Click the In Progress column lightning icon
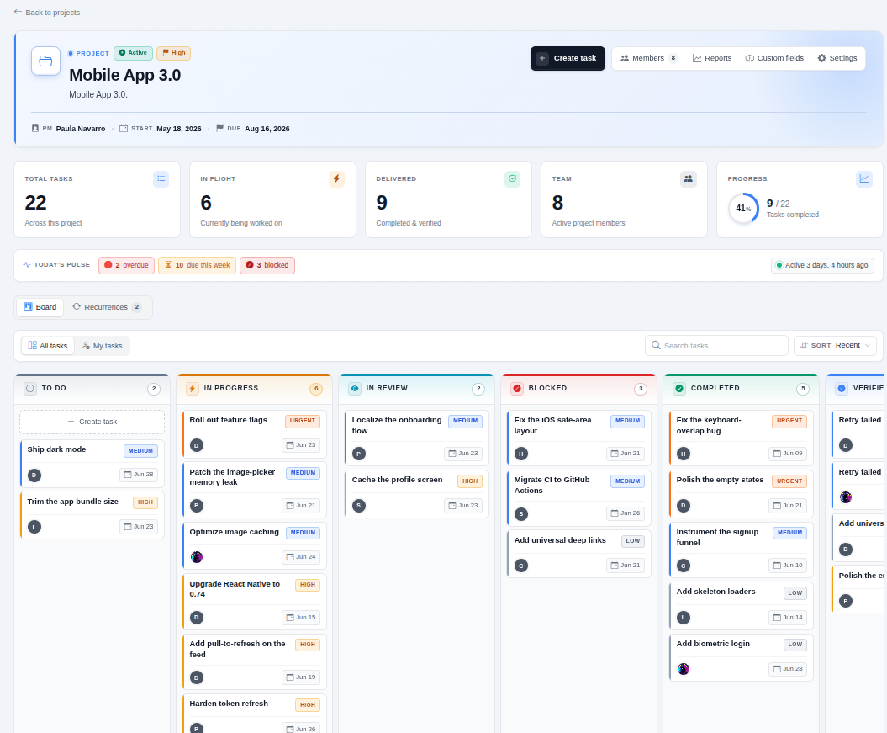 (x=193, y=388)
